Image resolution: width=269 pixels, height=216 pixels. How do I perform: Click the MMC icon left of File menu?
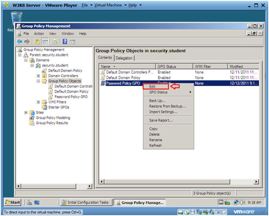(x=19, y=34)
